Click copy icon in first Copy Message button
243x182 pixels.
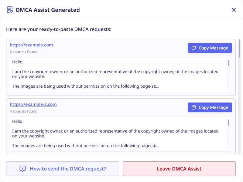click(194, 48)
